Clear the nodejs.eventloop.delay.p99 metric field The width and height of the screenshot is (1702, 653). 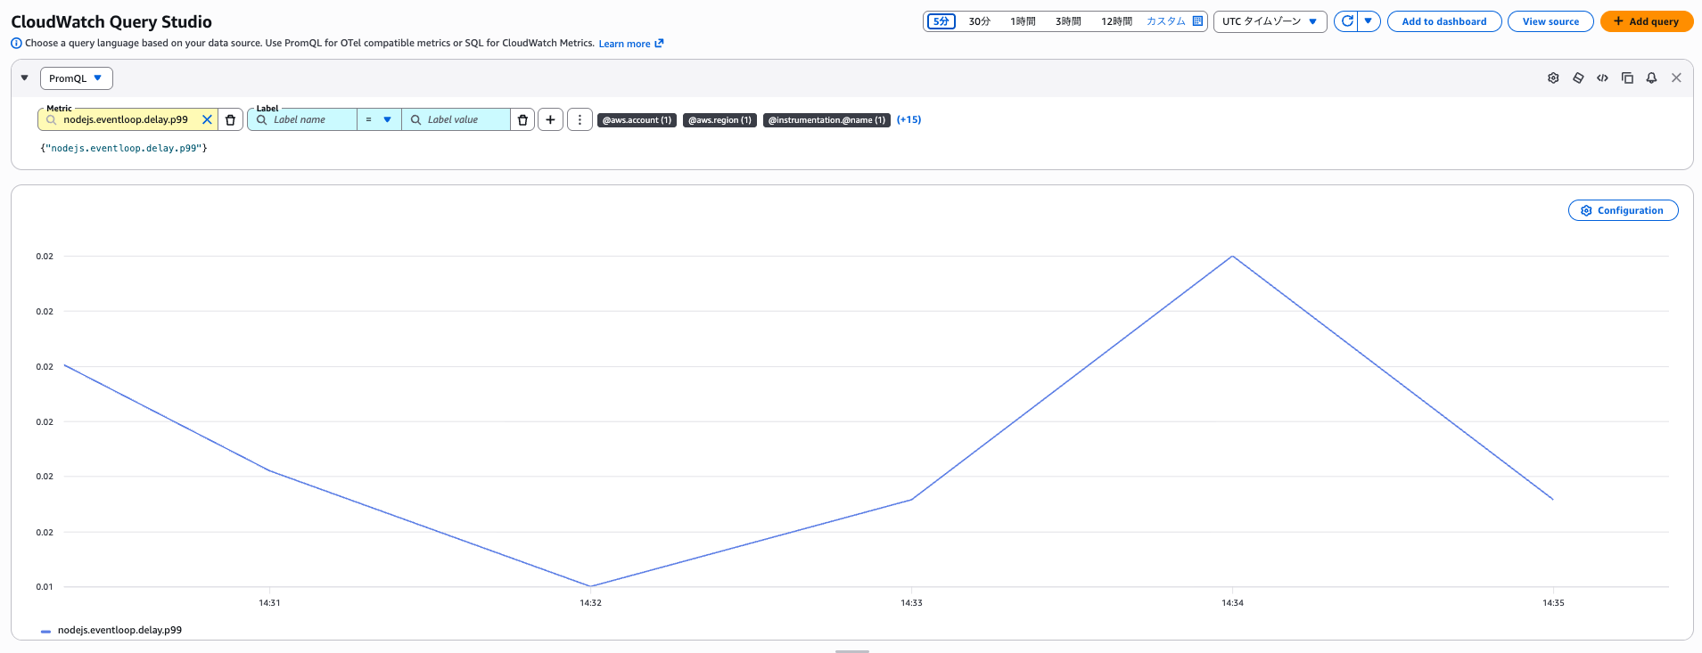(x=207, y=119)
